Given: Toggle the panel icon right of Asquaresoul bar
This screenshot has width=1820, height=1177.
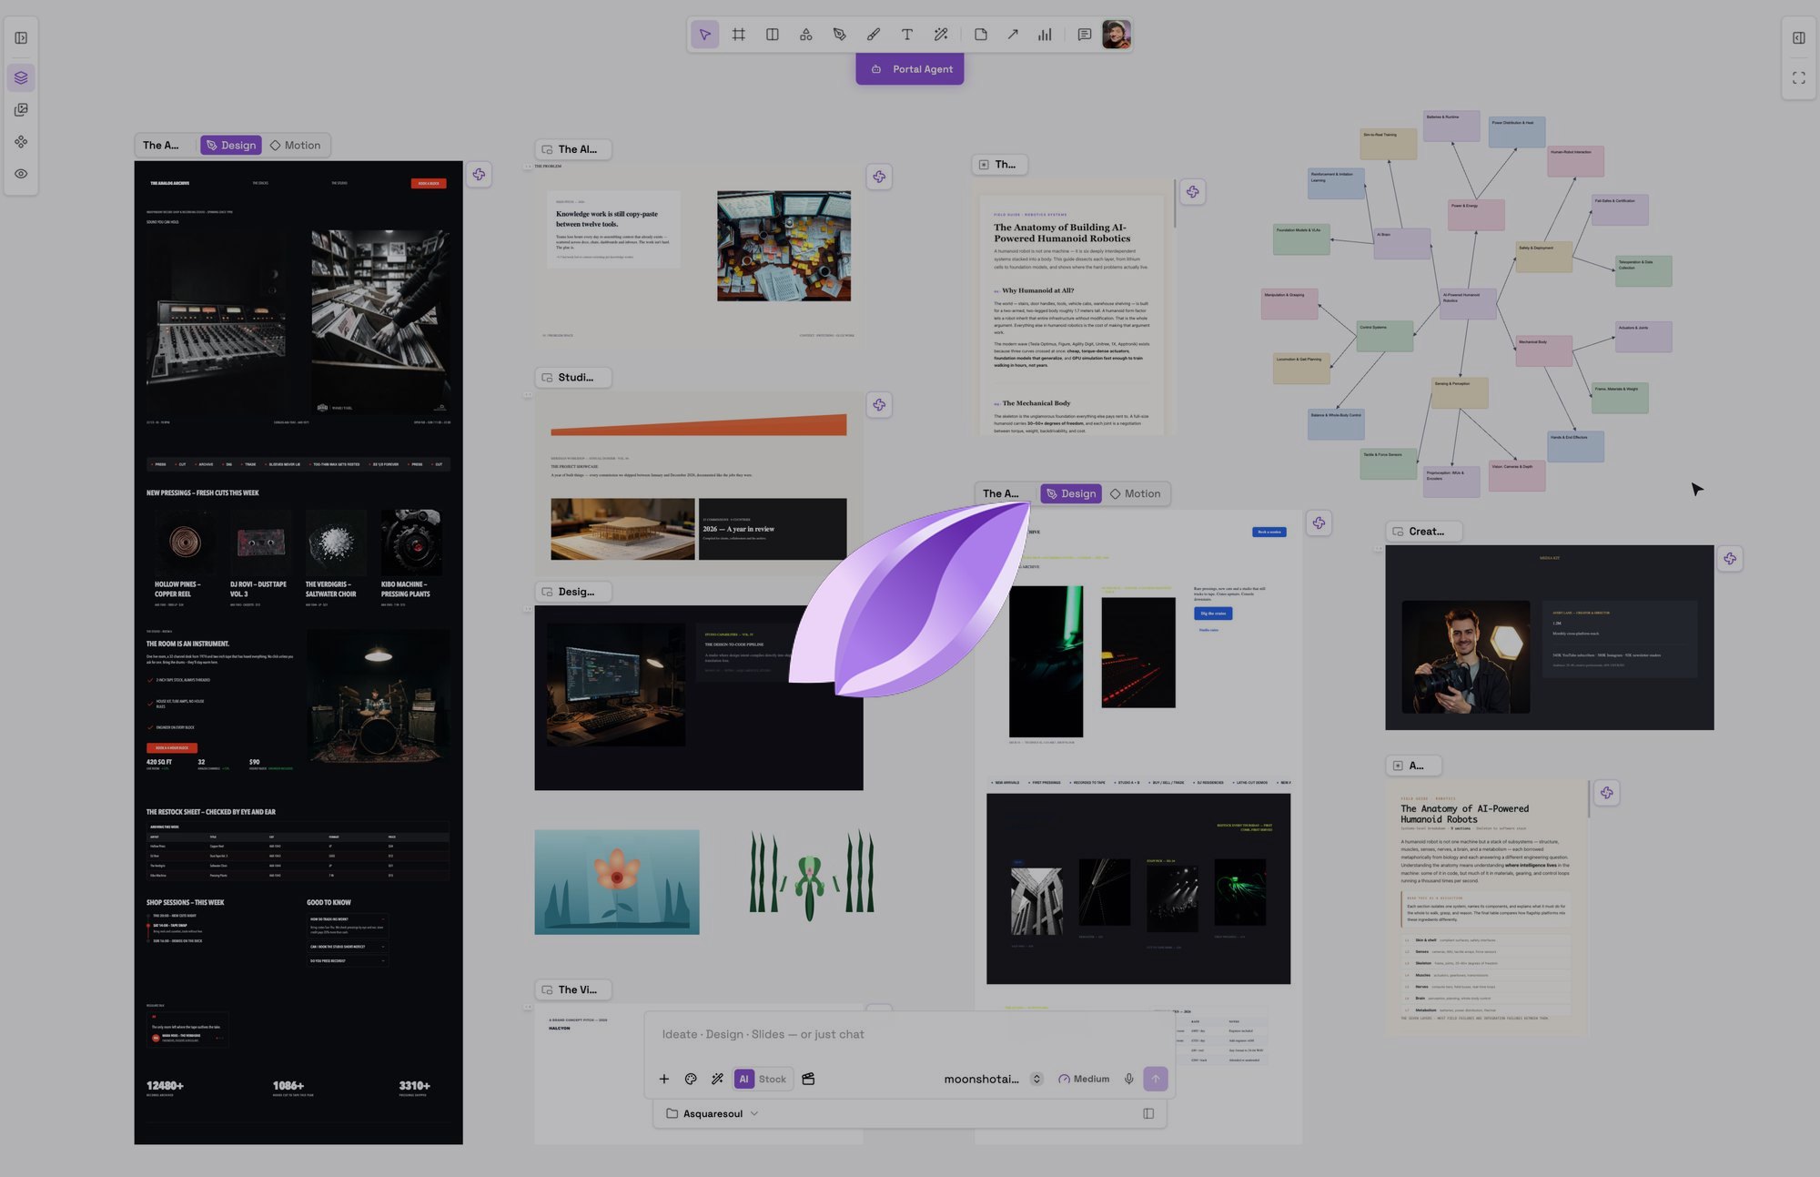Looking at the screenshot, I should tap(1148, 1113).
